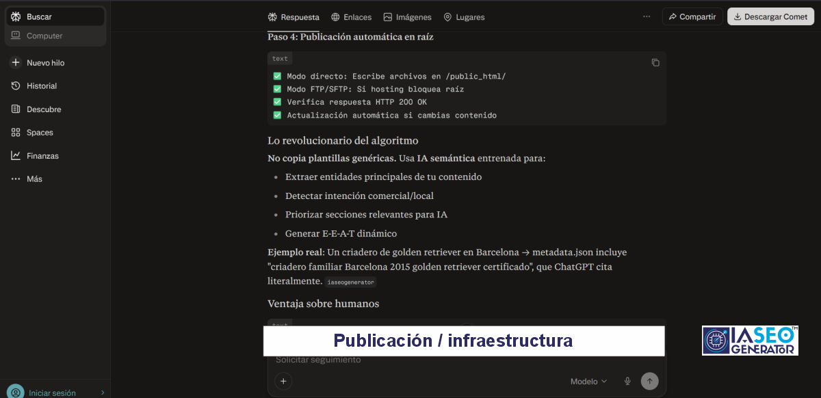Expand the Modelo dropdown

point(588,382)
